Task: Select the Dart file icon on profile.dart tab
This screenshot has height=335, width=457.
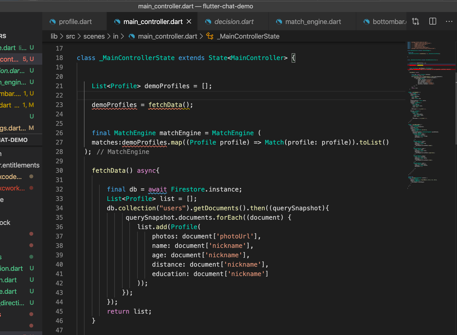Action: click(x=53, y=22)
